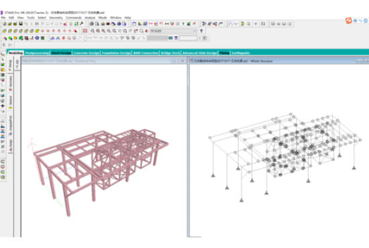Image resolution: width=369 pixels, height=248 pixels.
Task: Click the numeric input field in third toolbar
Action: 189,38
